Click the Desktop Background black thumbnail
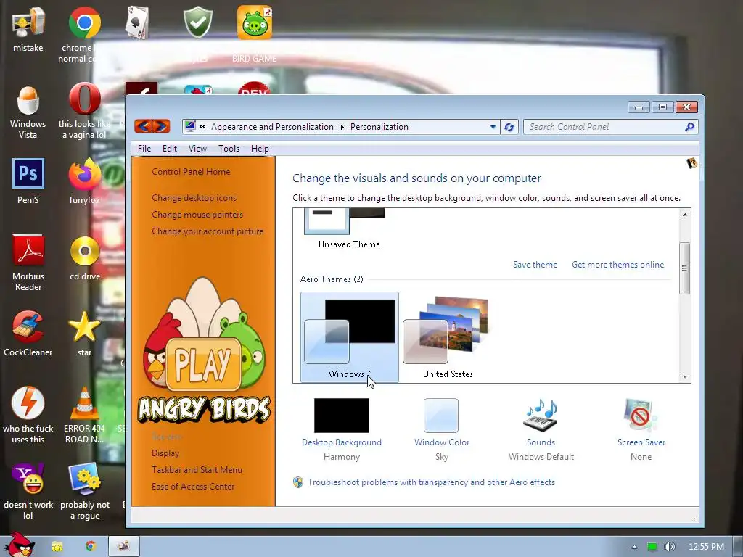The height and width of the screenshot is (557, 743). 342,416
